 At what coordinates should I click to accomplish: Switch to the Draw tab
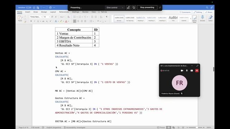pyautogui.click(x=36, y=12)
